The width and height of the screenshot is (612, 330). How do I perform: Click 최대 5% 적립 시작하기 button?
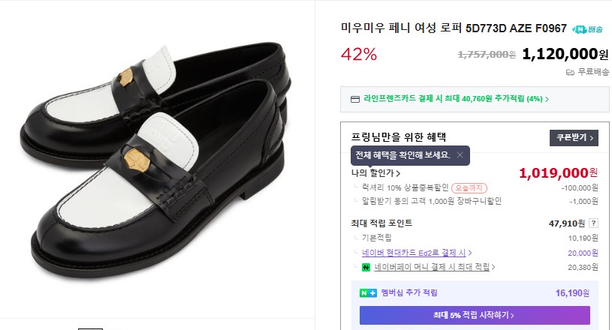(x=475, y=315)
